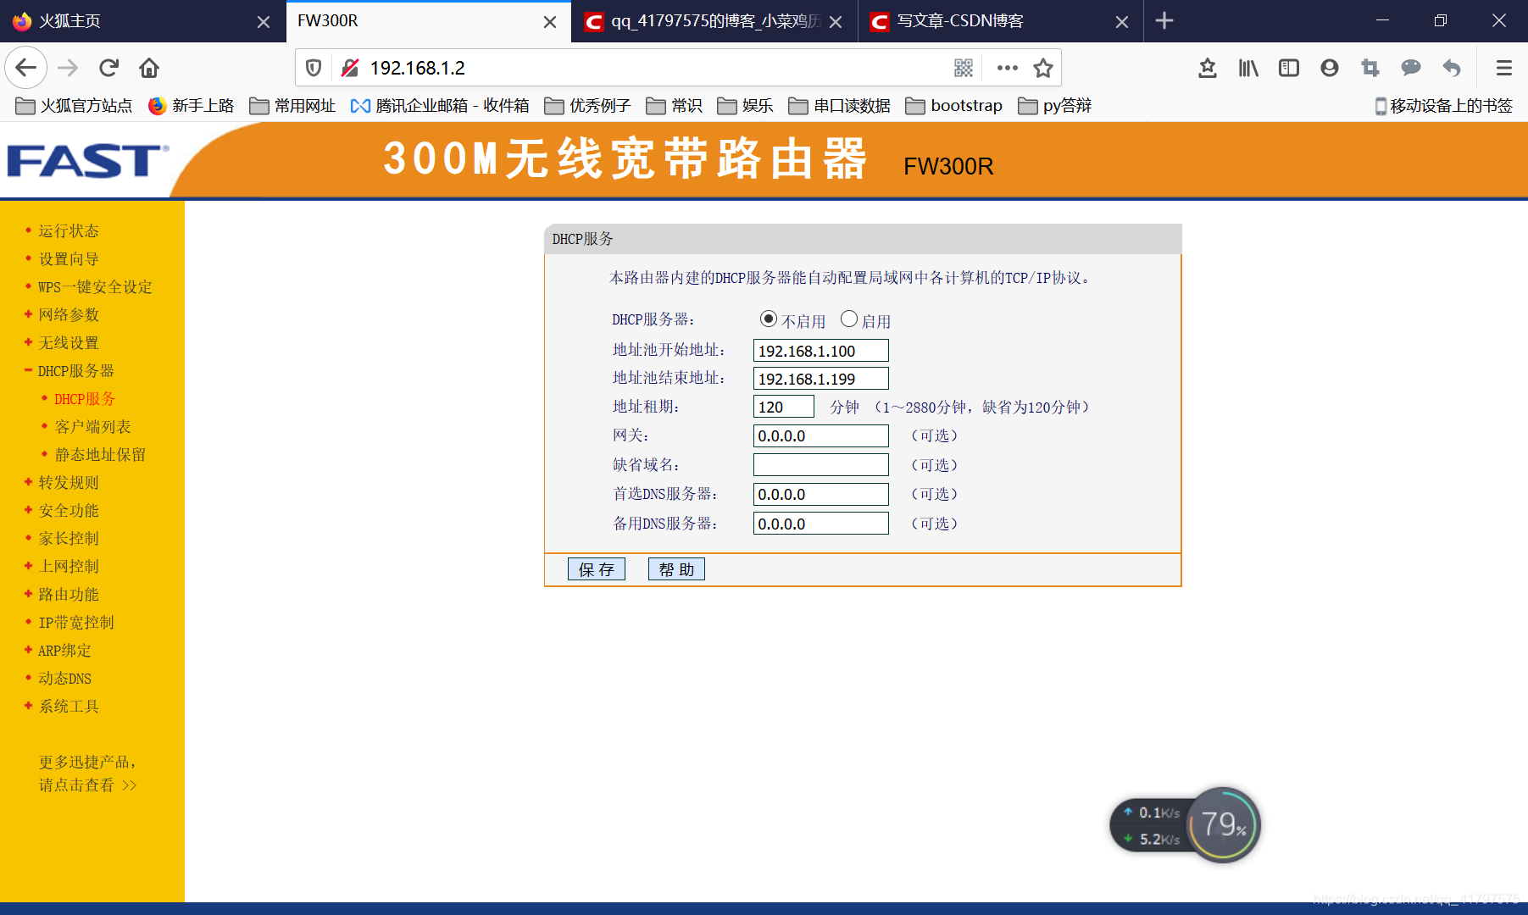This screenshot has height=915, width=1528.
Task: Open the 设置向导 menu item
Action: tap(68, 259)
